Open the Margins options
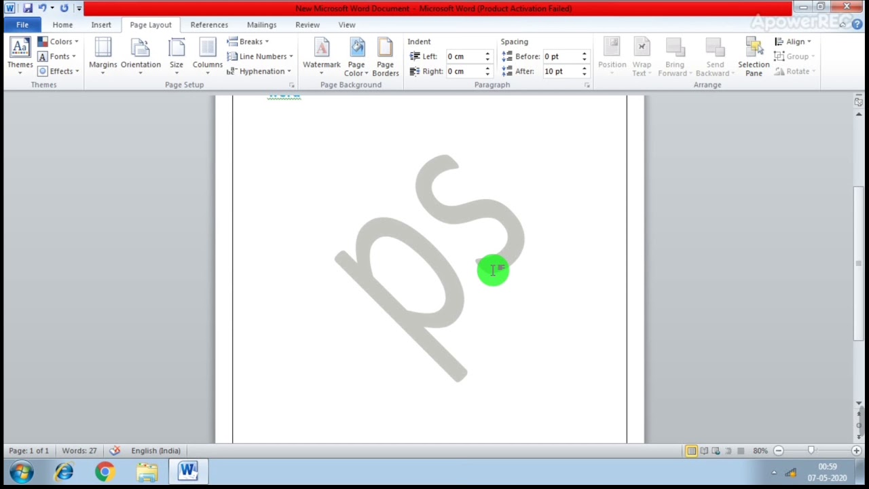Viewport: 869px width, 489px height. [x=103, y=56]
